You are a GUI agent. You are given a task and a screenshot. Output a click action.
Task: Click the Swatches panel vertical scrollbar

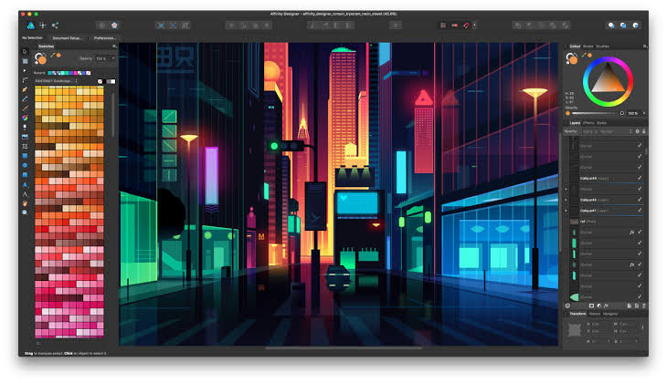[113, 115]
